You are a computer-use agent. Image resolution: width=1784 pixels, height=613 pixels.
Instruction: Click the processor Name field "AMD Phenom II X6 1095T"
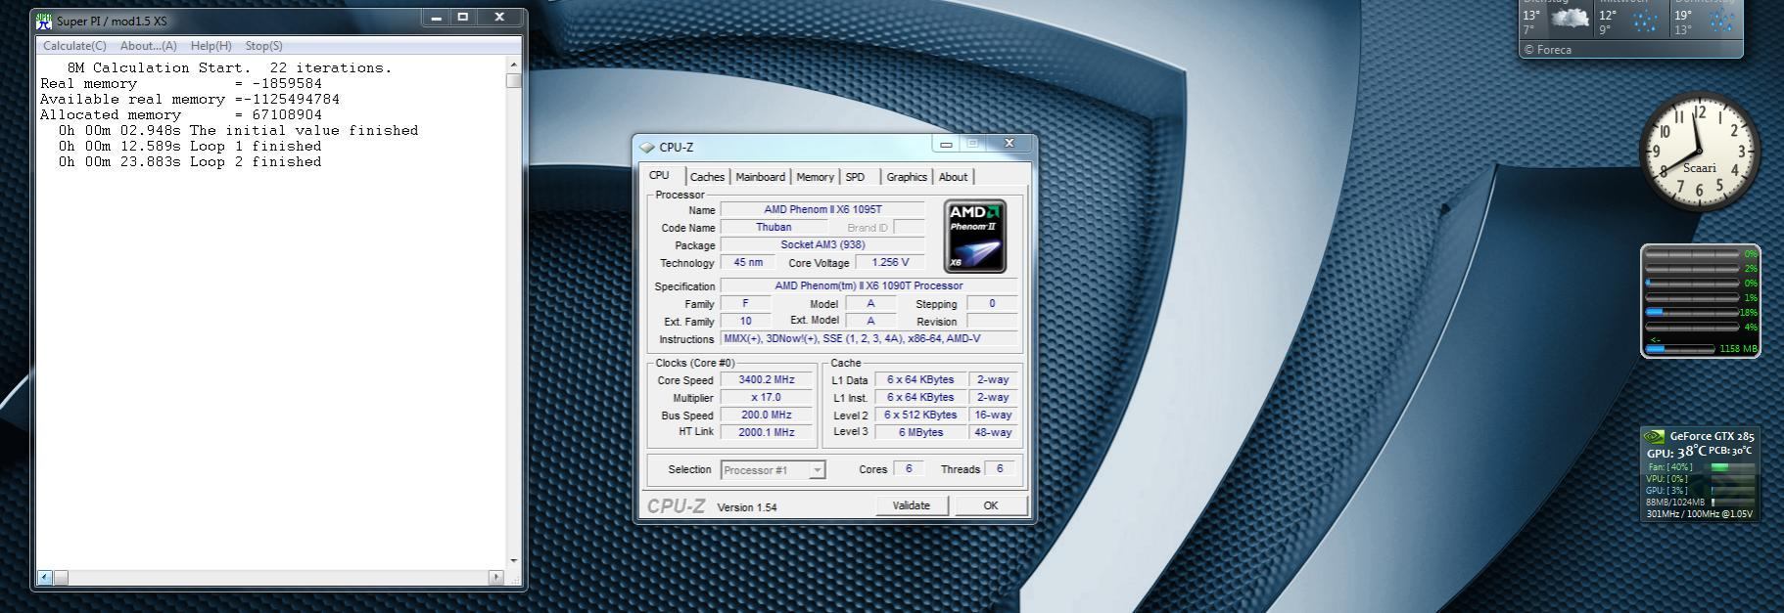[x=822, y=209]
